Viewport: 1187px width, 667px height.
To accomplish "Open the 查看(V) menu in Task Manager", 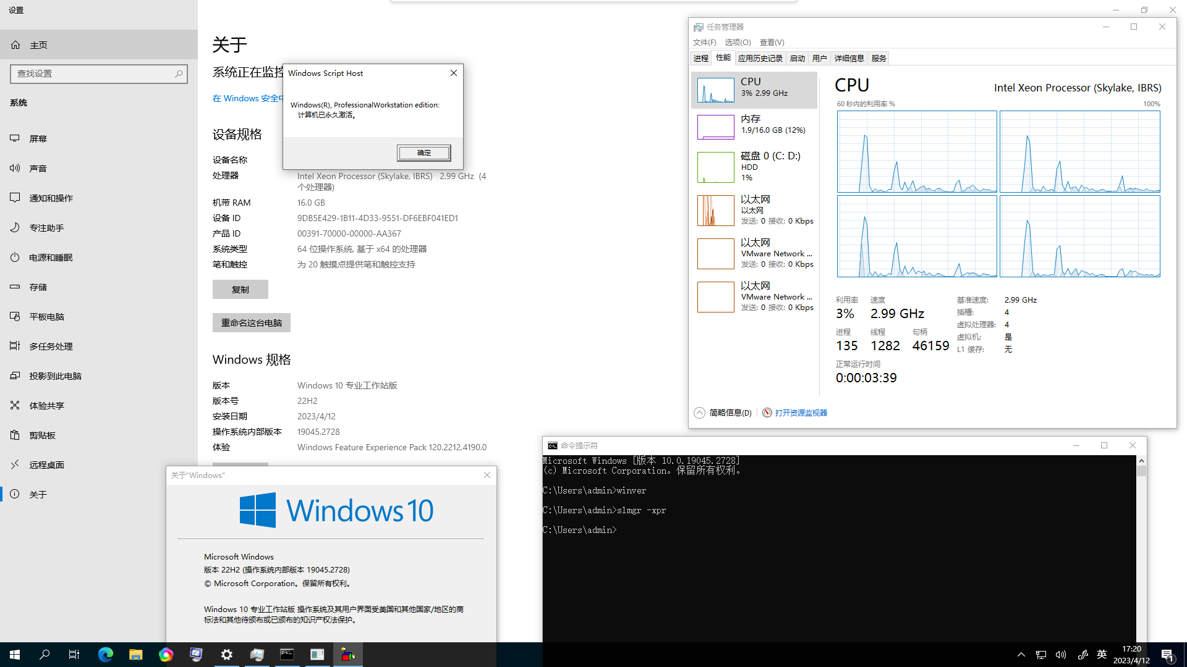I will 772,43.
